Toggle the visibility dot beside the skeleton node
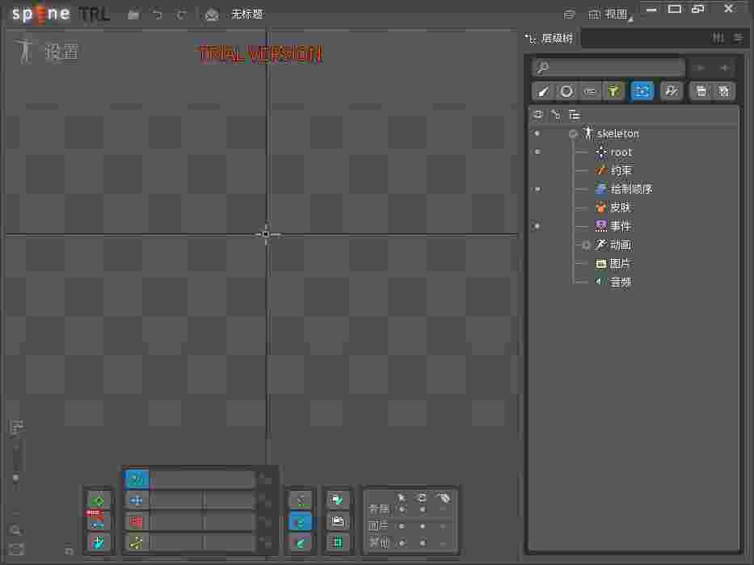The width and height of the screenshot is (754, 565). 537,133
